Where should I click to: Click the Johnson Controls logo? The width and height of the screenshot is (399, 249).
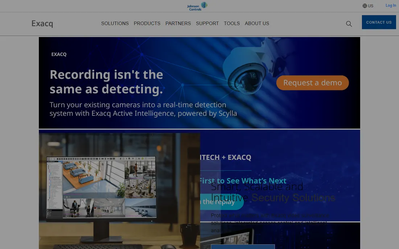tap(197, 6)
